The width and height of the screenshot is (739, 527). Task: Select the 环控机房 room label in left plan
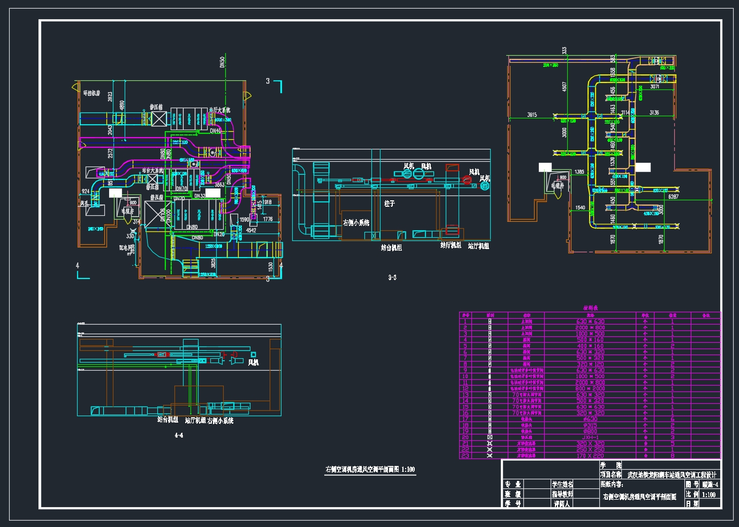point(92,93)
